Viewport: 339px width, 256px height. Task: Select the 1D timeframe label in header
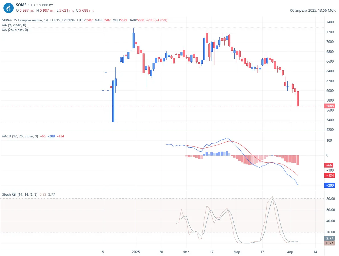33,5
